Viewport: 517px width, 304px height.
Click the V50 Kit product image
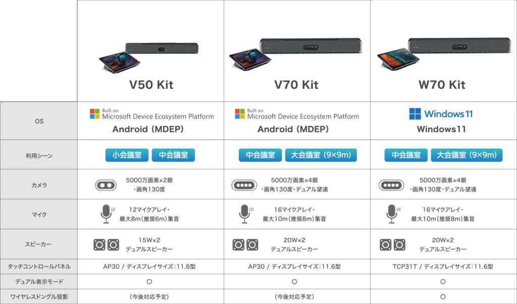(149, 58)
